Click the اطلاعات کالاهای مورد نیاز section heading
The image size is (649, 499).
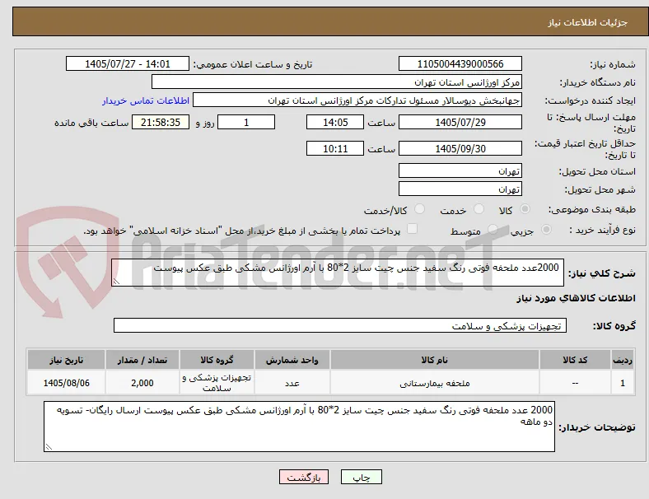pyautogui.click(x=576, y=298)
